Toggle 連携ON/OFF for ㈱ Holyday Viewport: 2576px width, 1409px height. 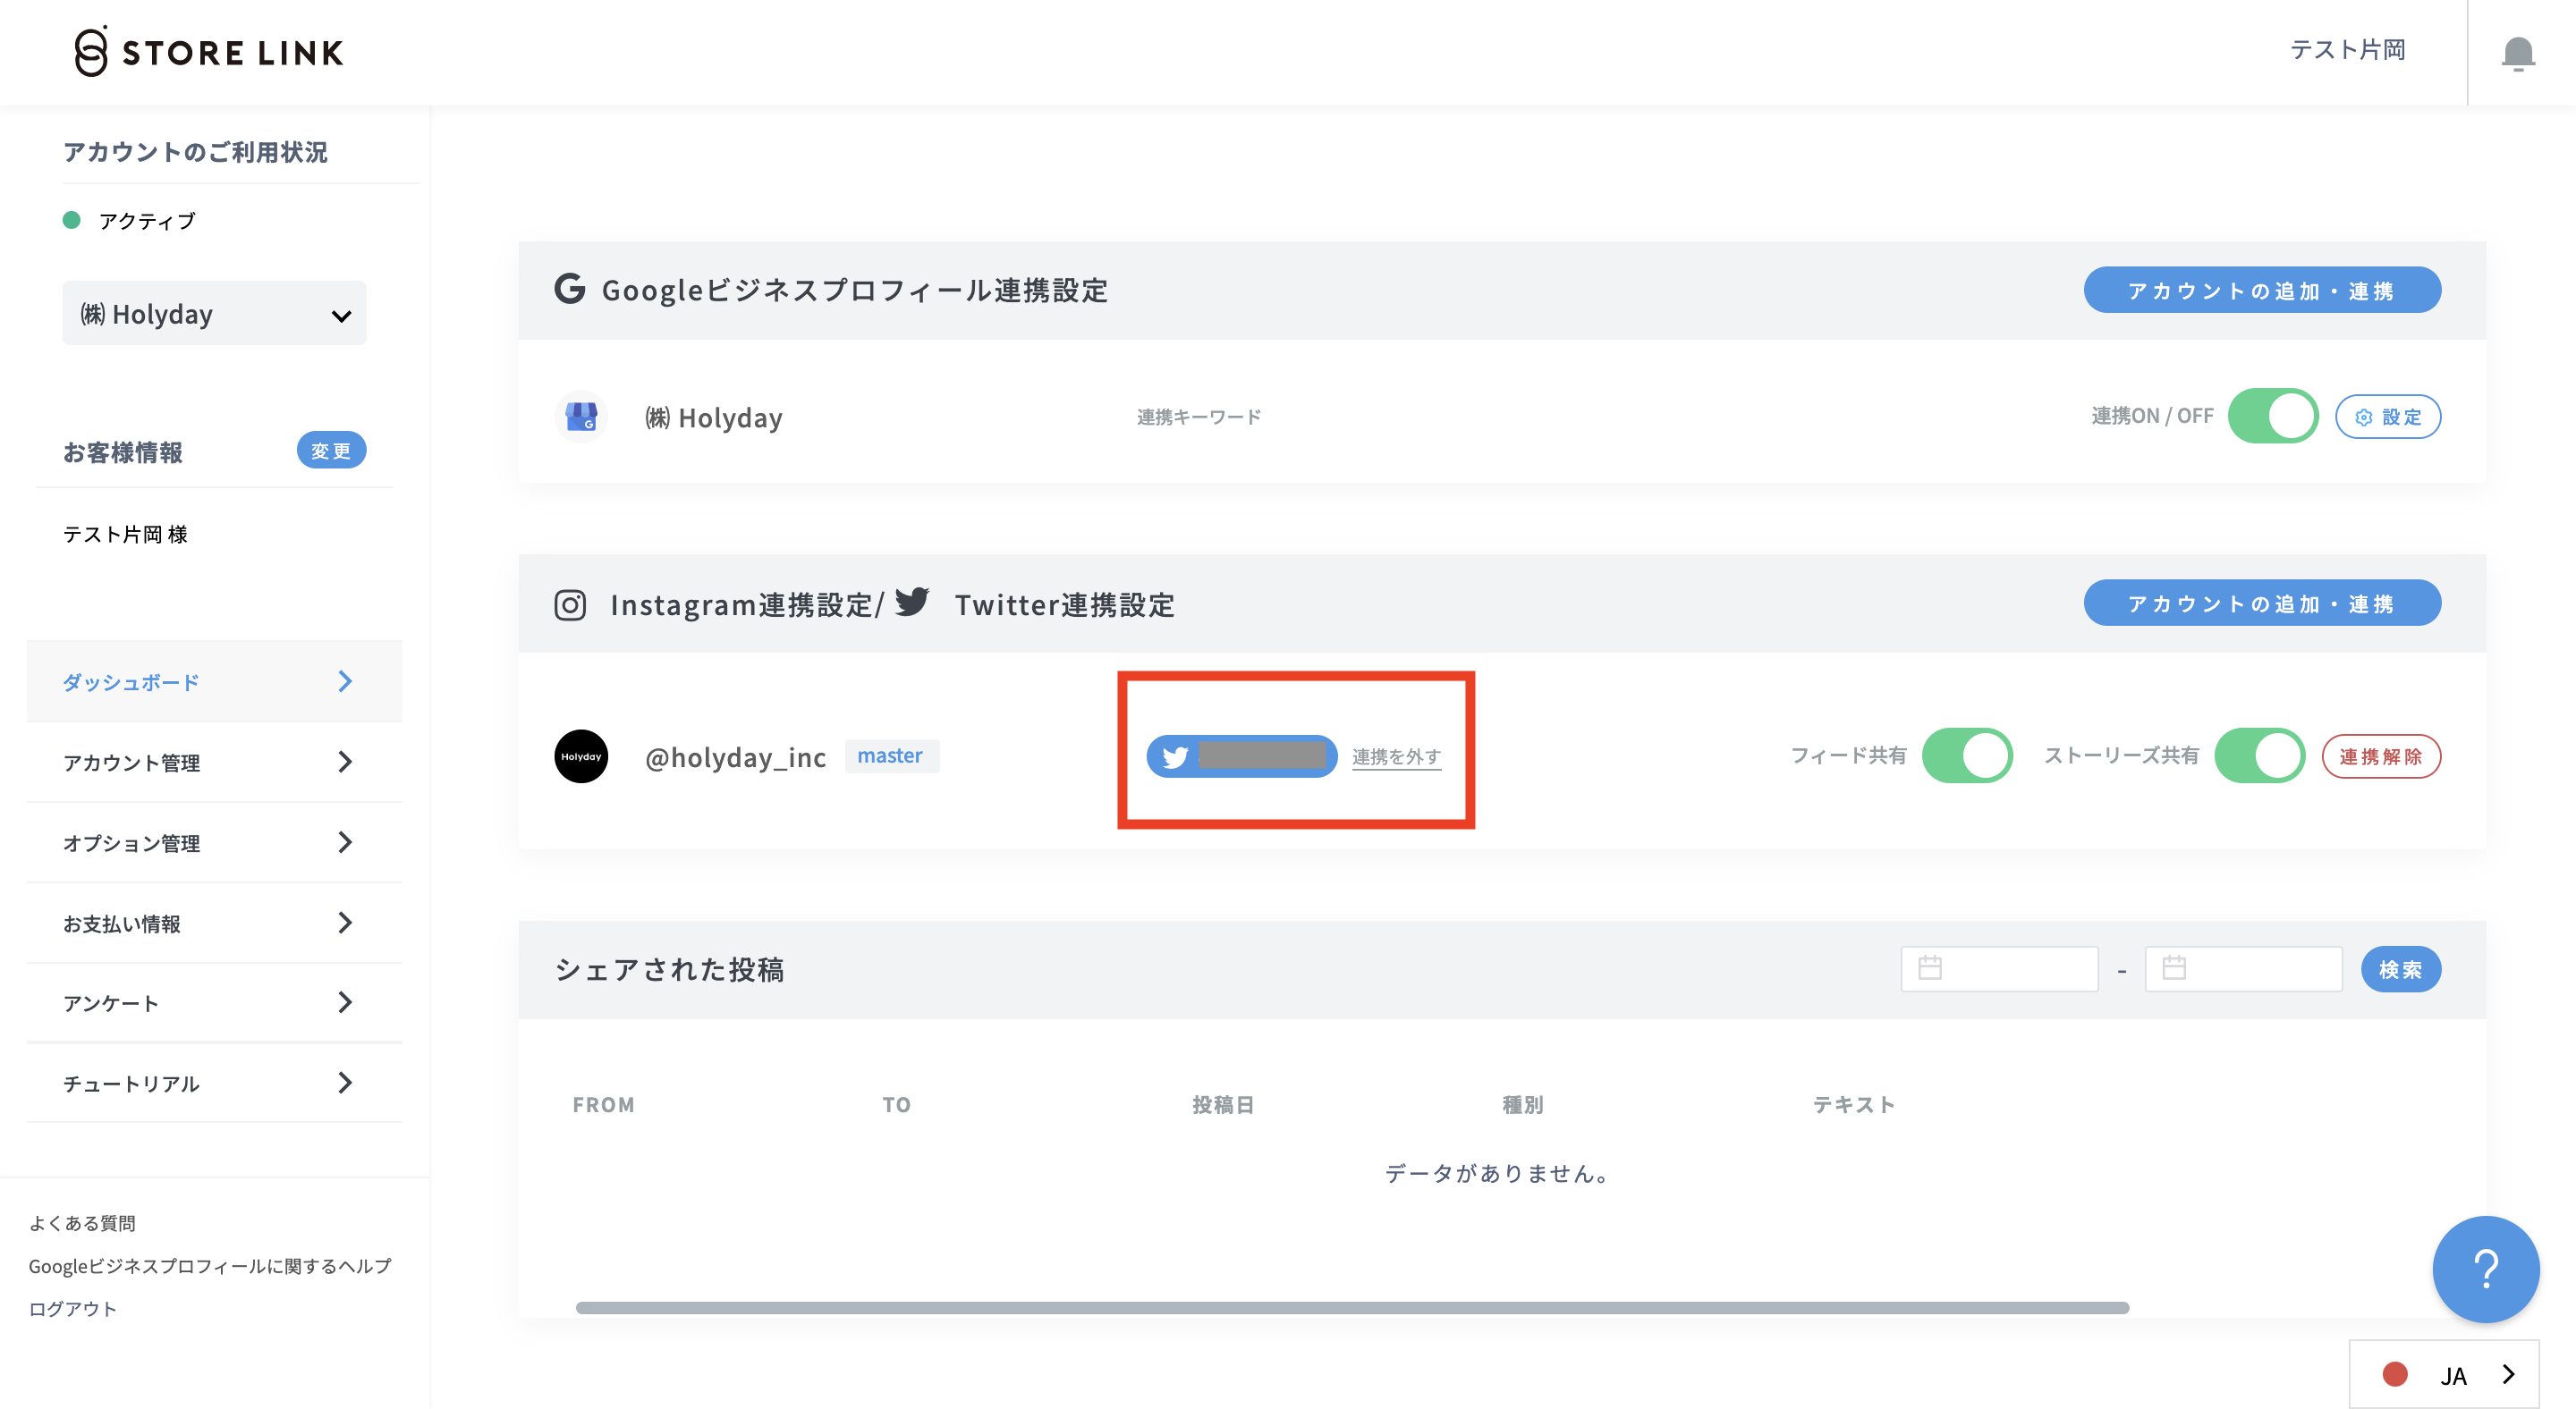[2273, 416]
